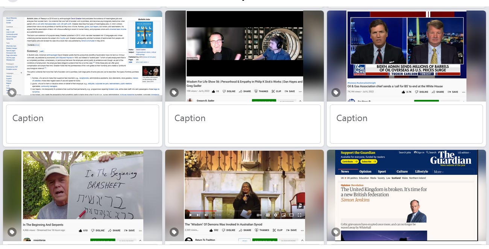
Task: Click the tag icon on the In The Beginning whiteboard image
Action: (x=12, y=232)
